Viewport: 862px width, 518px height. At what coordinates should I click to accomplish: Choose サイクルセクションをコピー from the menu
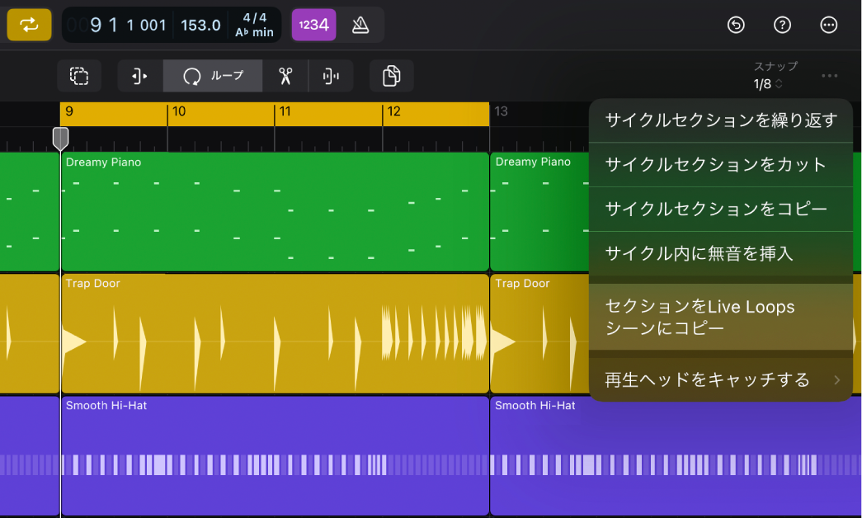[714, 210]
